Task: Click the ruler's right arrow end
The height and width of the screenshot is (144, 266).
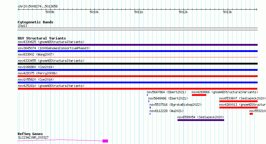Action: pyautogui.click(x=257, y=10)
